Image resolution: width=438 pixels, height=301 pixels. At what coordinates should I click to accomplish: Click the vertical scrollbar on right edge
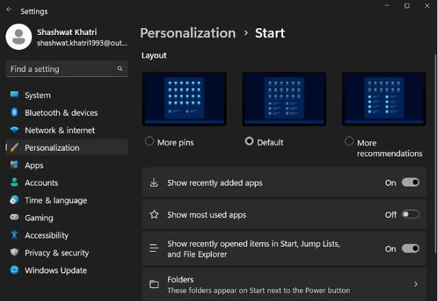click(x=436, y=154)
